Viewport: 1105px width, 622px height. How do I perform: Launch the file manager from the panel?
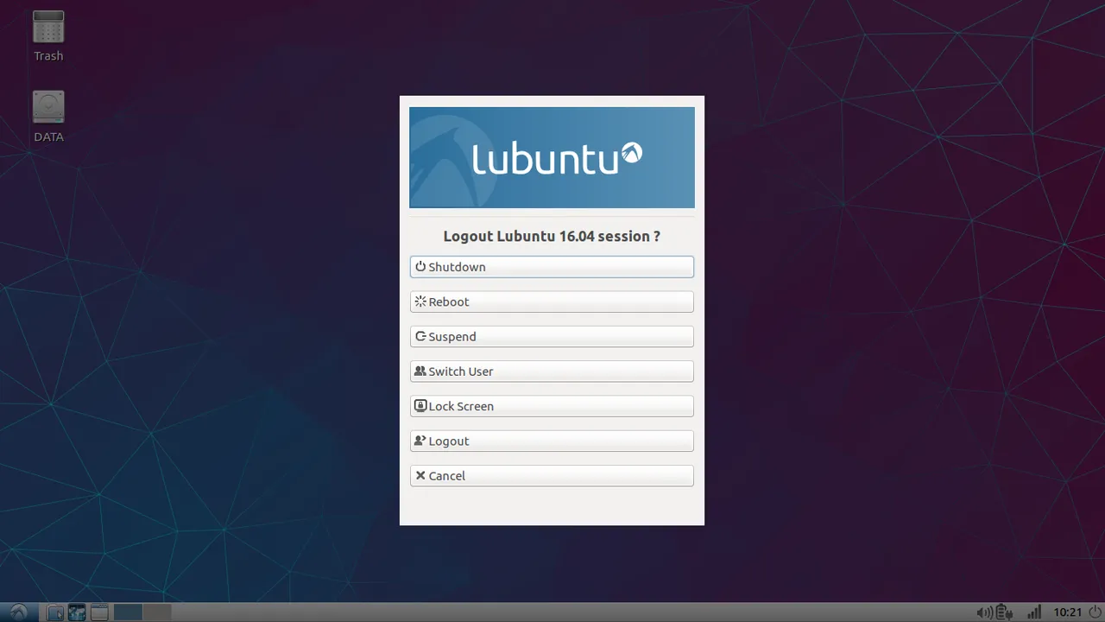(54, 612)
